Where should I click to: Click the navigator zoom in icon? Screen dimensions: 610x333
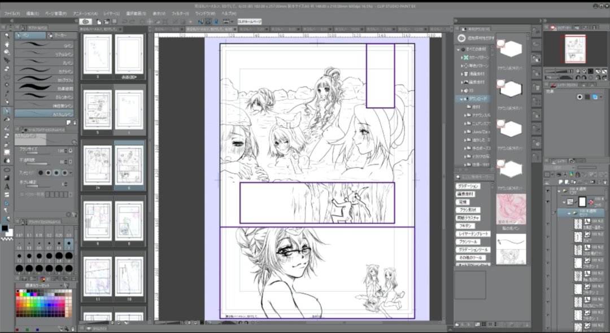pyautogui.click(x=584, y=72)
